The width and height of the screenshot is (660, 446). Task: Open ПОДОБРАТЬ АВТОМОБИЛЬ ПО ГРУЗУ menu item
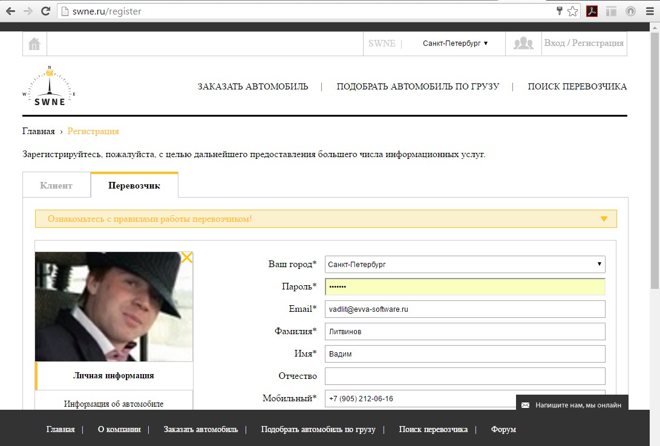[418, 86]
